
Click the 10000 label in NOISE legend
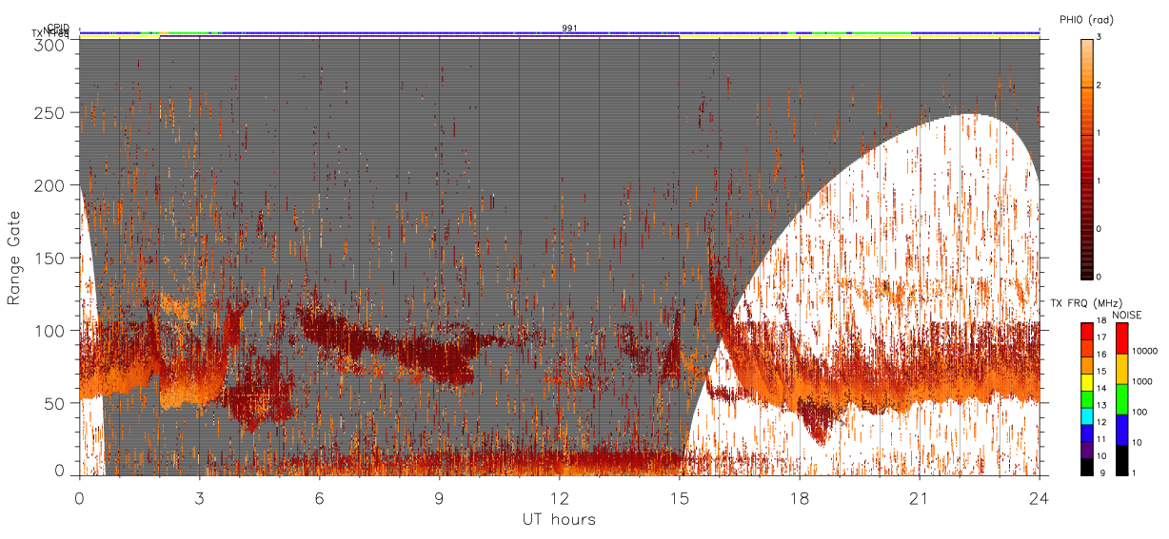click(1143, 351)
